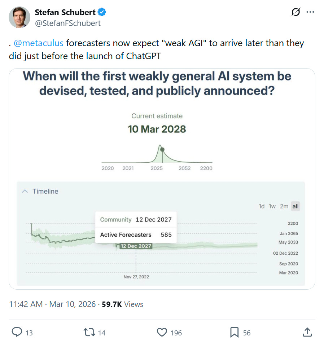This screenshot has width=324, height=343.
Task: Bookmark this post with the bookmark icon
Action: point(234,332)
